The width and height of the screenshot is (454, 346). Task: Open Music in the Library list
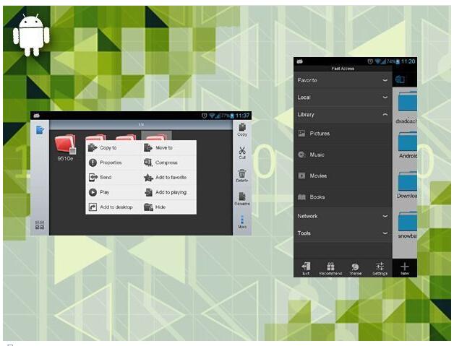point(317,155)
